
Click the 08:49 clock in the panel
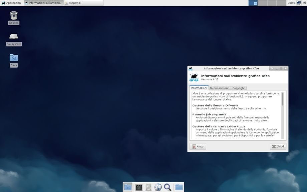click(291, 3)
